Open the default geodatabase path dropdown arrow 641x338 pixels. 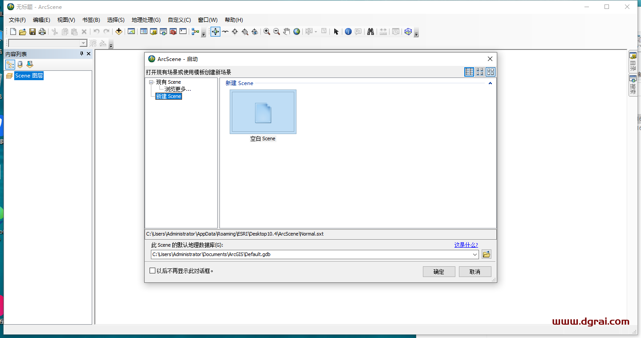[475, 255]
